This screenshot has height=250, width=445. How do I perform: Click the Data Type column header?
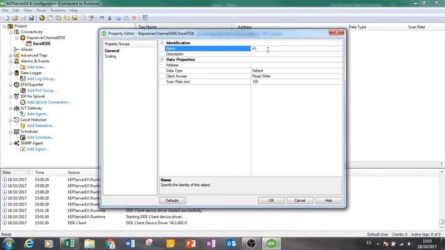357,27
